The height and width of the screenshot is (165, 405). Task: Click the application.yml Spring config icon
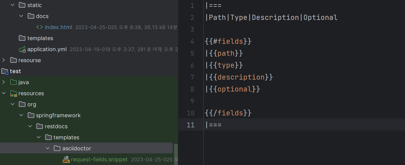coord(22,49)
